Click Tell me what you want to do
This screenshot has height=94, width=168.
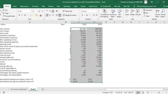146,6
